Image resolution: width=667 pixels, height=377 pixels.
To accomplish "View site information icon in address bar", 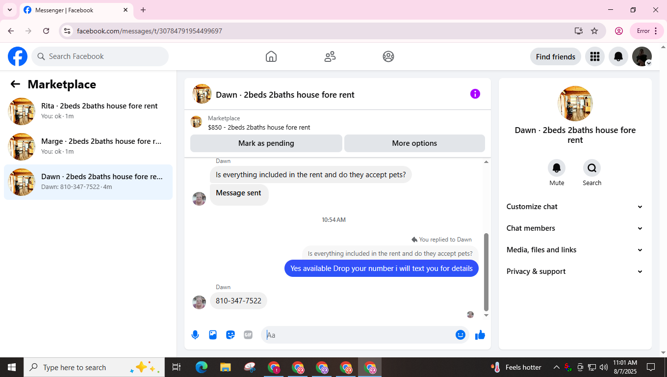I will (x=68, y=31).
